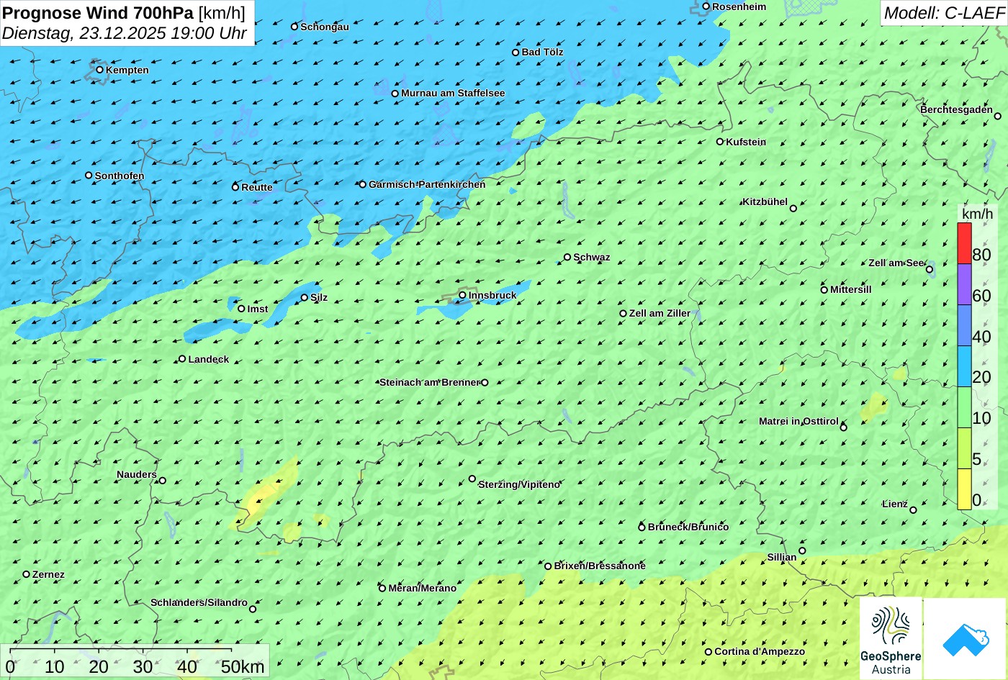Image resolution: width=1008 pixels, height=680 pixels.
Task: Click the 'Meran/Merano' label
Action: click(x=423, y=588)
